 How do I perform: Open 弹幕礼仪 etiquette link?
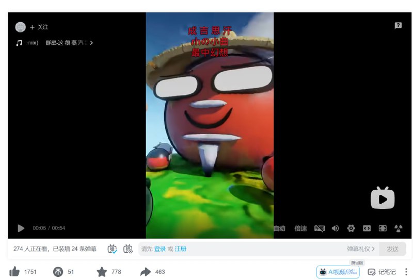click(360, 249)
